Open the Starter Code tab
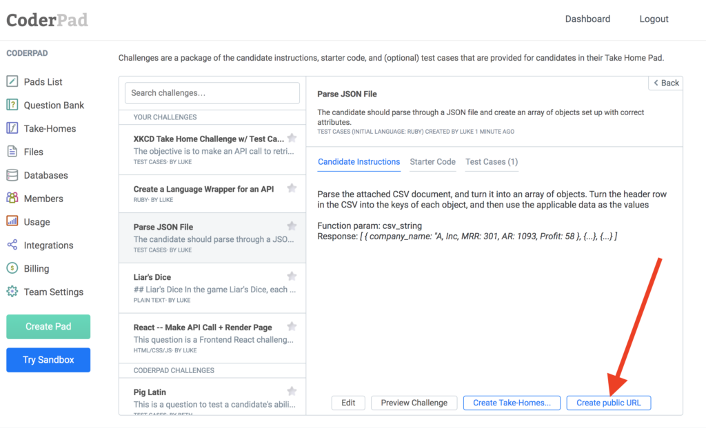 (x=433, y=162)
